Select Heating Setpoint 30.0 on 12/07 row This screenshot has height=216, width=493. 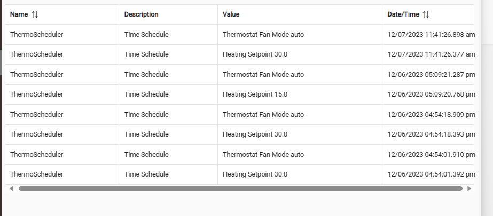coord(300,54)
